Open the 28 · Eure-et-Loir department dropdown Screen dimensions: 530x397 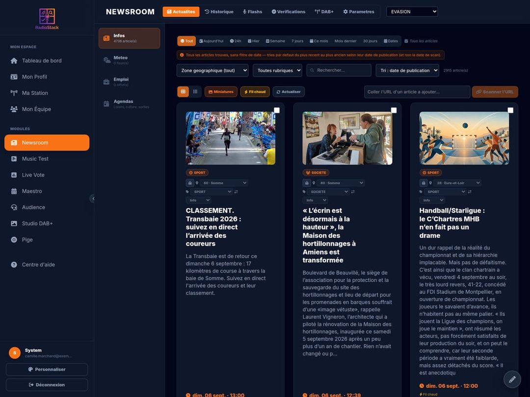click(457, 183)
